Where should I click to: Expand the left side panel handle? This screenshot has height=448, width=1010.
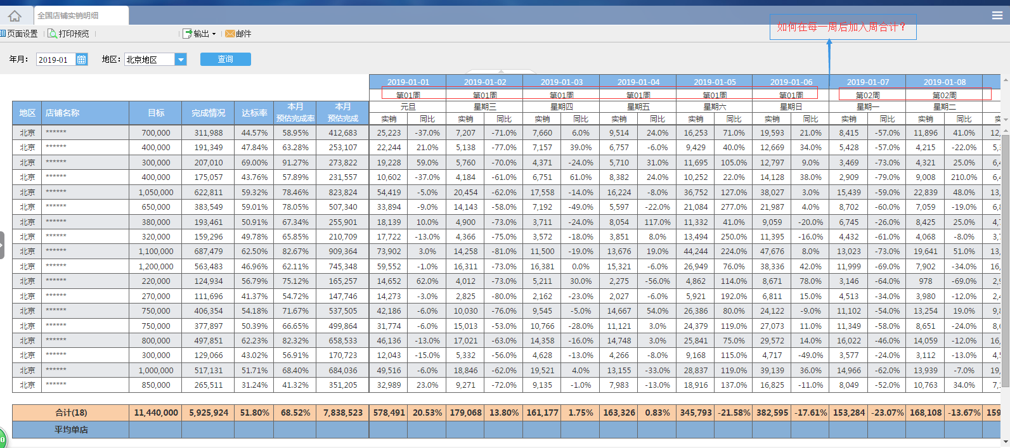click(x=2, y=245)
